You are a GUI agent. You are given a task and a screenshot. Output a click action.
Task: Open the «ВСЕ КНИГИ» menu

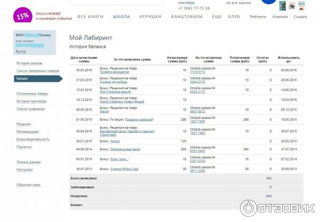tap(89, 17)
